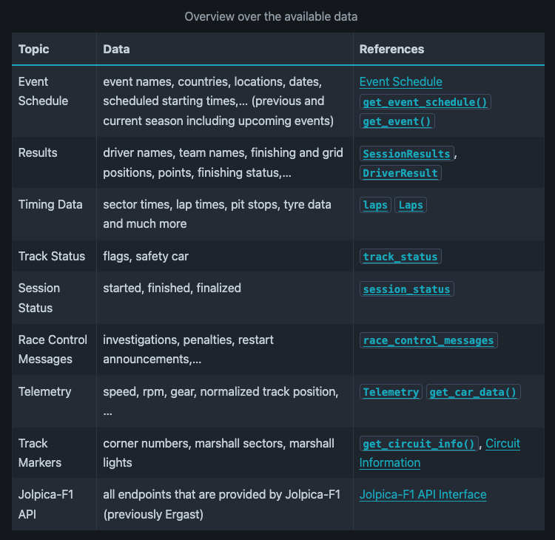Image resolution: width=555 pixels, height=540 pixels.
Task: Click the get_event_schedule() function reference
Action: pos(425,102)
